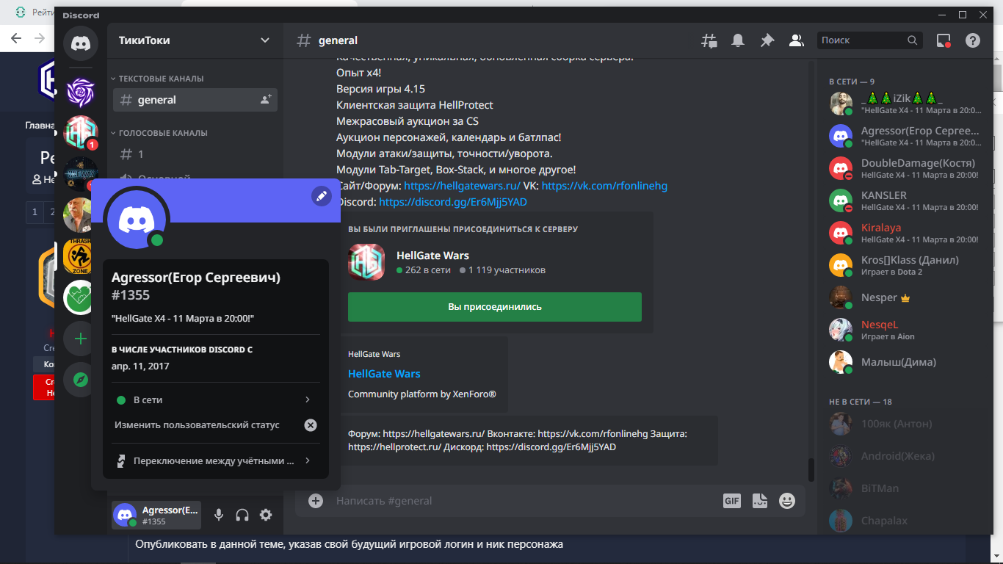Open the Inbox icon
This screenshot has width=1003, height=564.
pos(944,40)
